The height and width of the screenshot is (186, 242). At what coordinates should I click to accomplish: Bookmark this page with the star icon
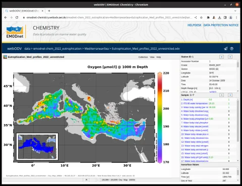tap(201, 18)
